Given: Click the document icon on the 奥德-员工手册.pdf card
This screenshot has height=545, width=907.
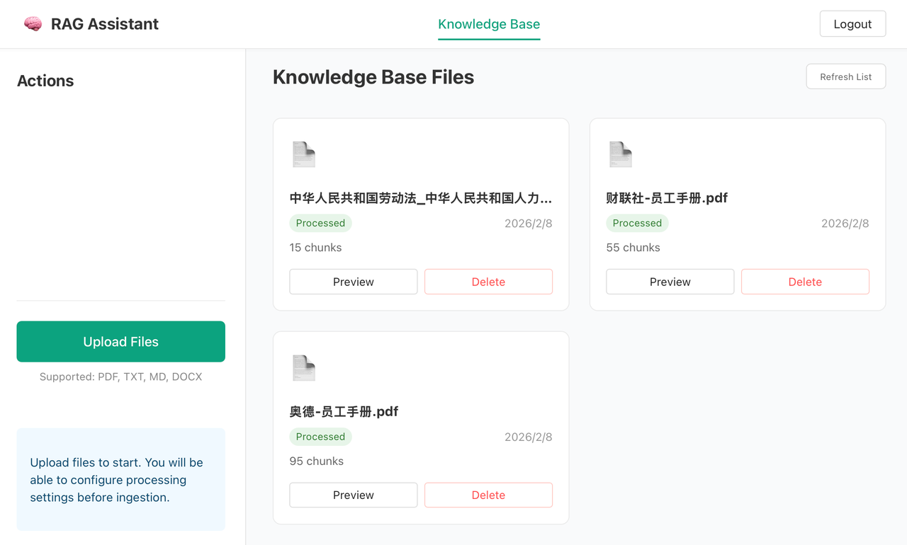Looking at the screenshot, I should (304, 368).
